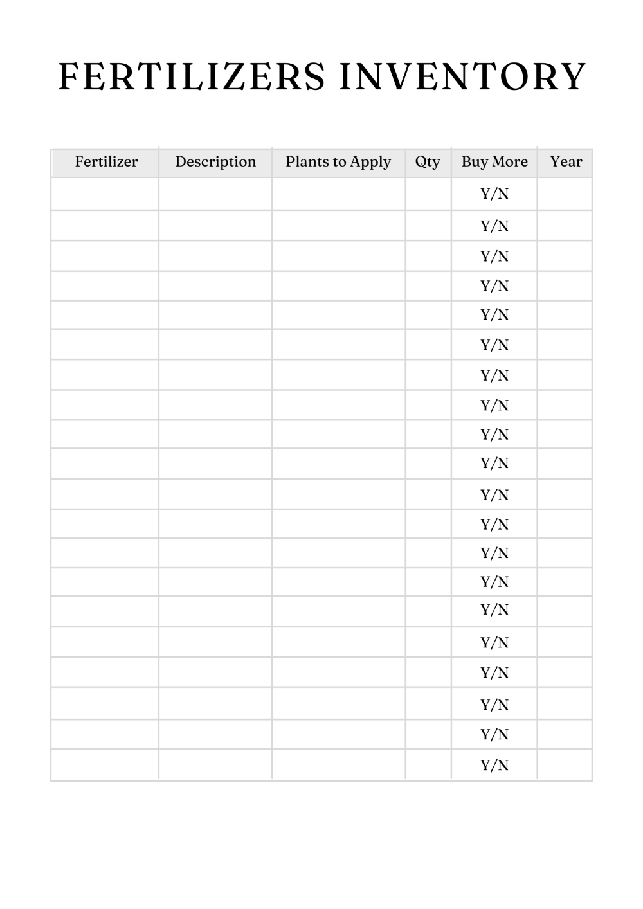This screenshot has width=643, height=909.
Task: Click the last row Qty cell
Action: pyautogui.click(x=428, y=765)
